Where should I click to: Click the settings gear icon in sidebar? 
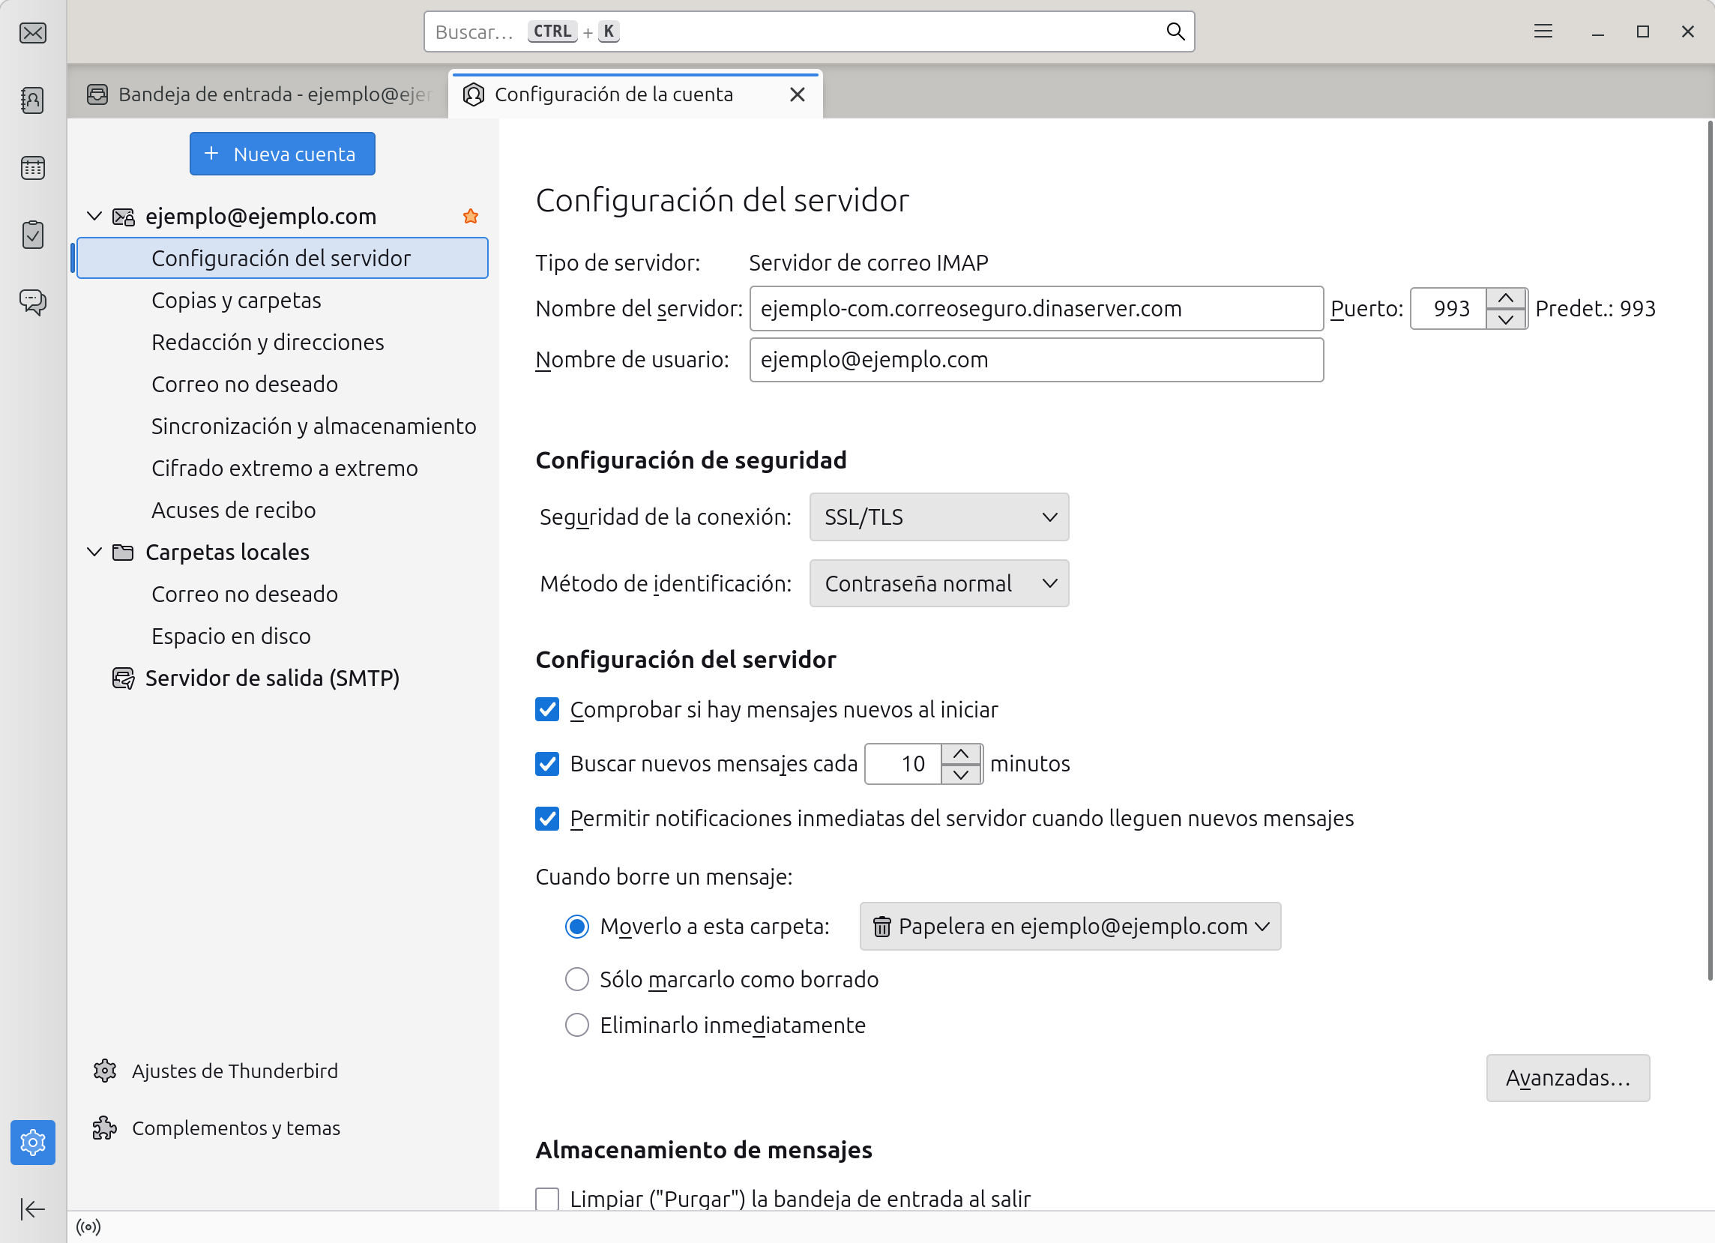[x=32, y=1142]
